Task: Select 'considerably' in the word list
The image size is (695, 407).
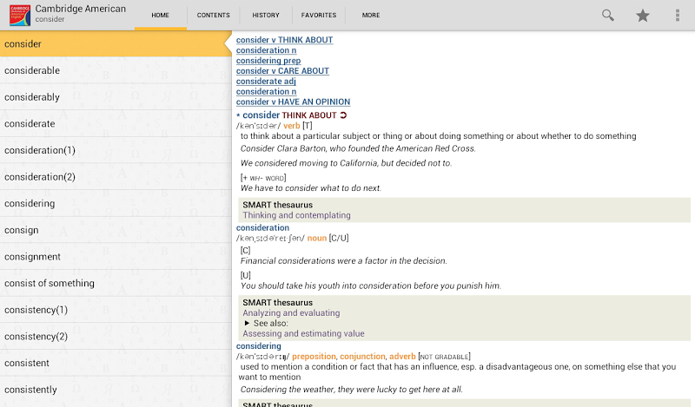Action: [x=116, y=97]
